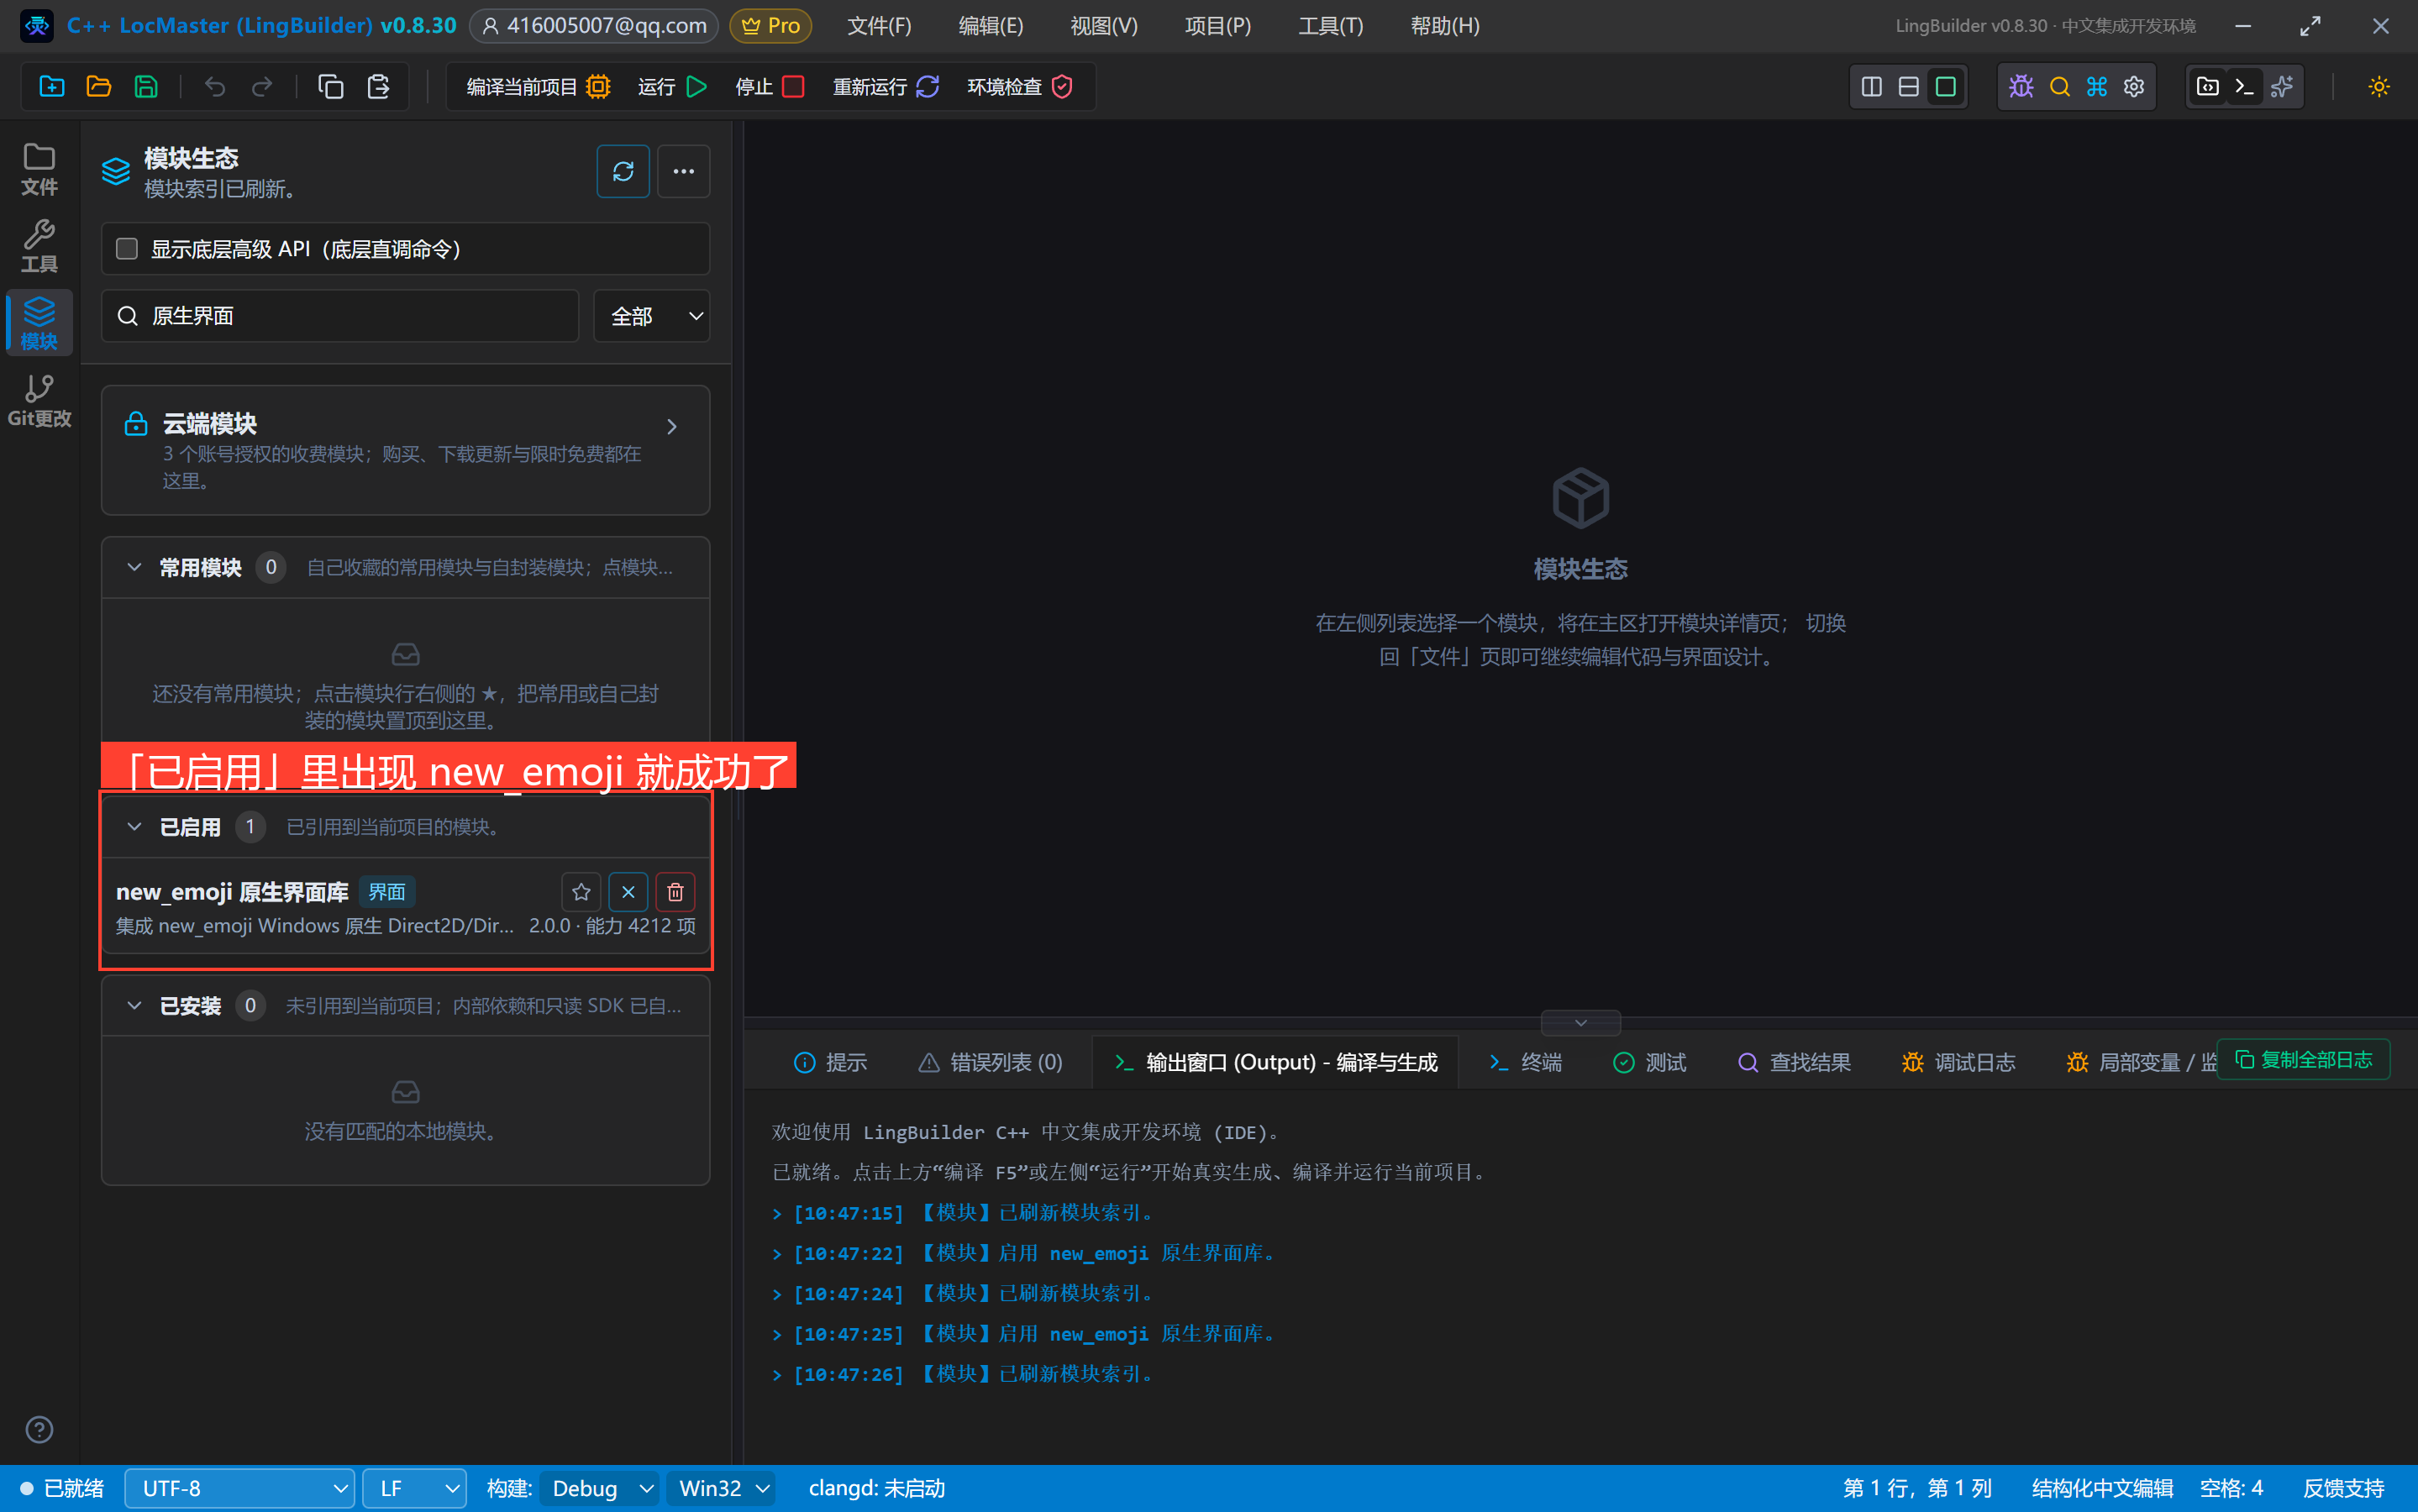This screenshot has height=1512, width=2418.
Task: Open the Git更改 sidebar panel
Action: (x=39, y=400)
